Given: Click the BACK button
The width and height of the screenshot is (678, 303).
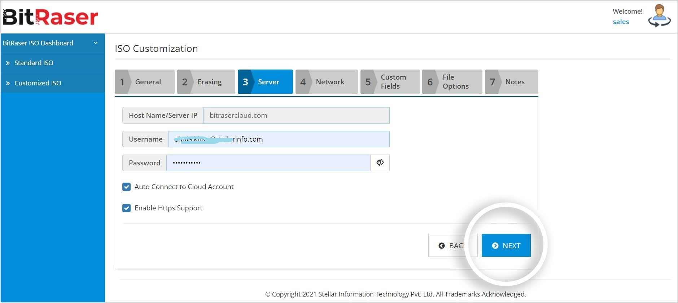Looking at the screenshot, I should [x=453, y=245].
